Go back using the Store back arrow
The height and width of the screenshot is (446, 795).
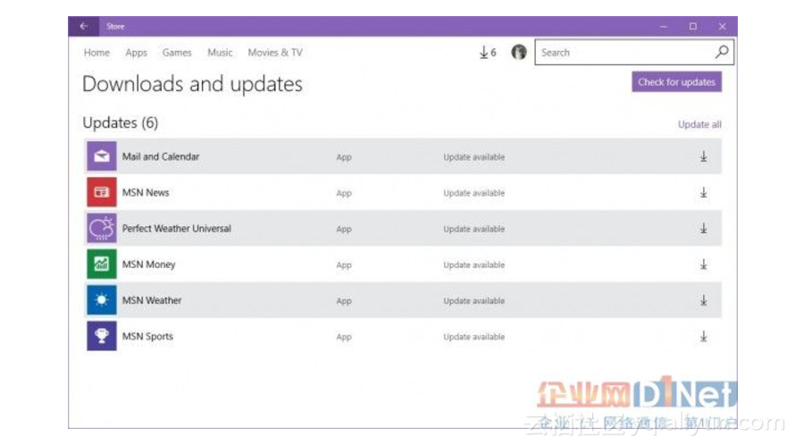pos(84,26)
